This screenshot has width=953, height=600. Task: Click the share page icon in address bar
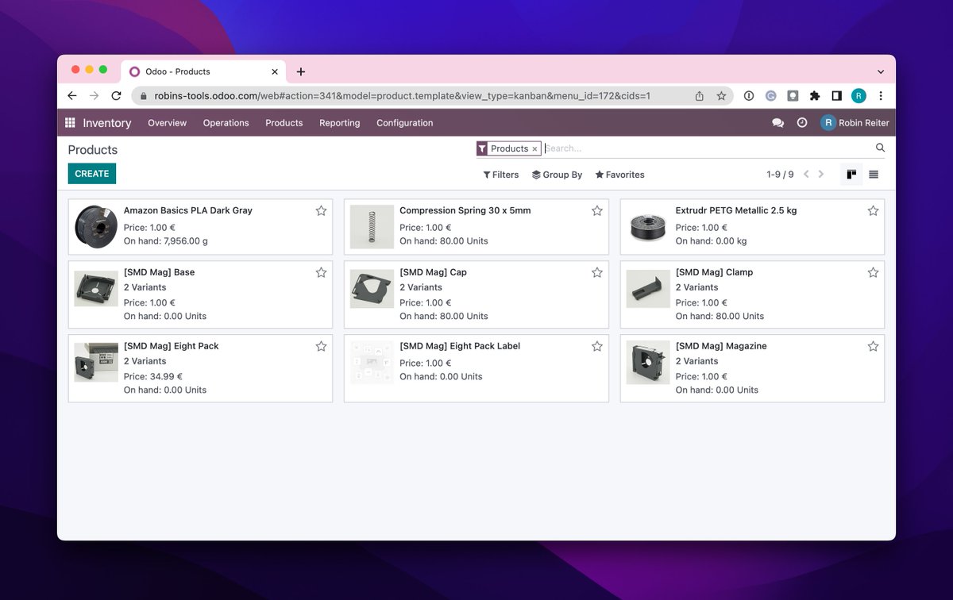coord(700,96)
